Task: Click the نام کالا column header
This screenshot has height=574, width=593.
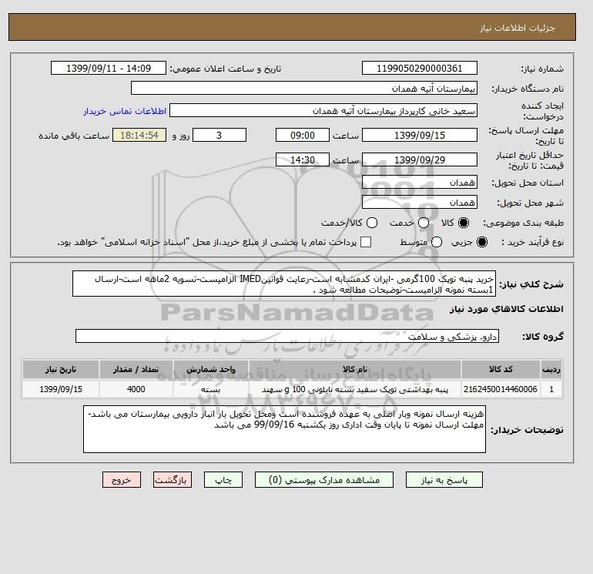Action: [x=355, y=369]
